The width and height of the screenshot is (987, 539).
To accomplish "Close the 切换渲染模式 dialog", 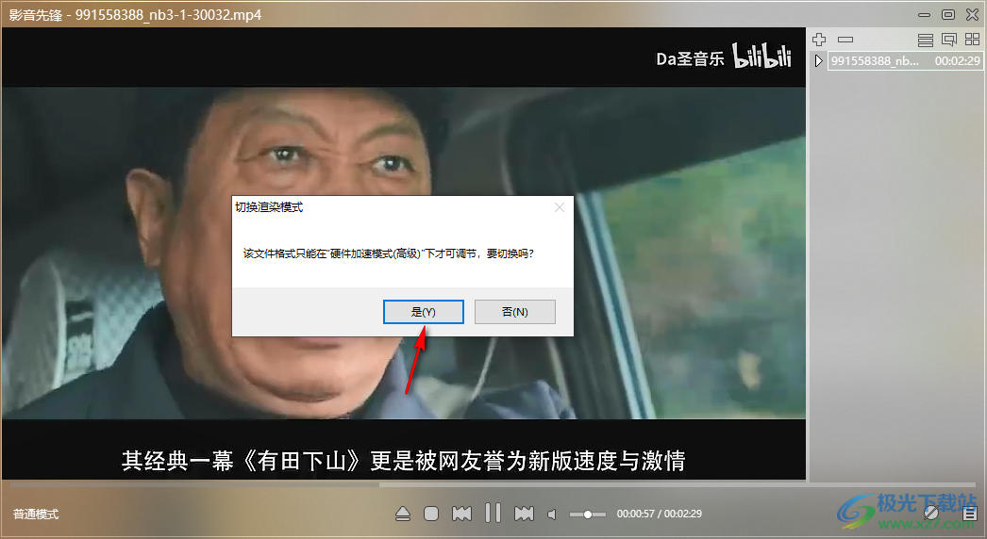I will pos(559,207).
